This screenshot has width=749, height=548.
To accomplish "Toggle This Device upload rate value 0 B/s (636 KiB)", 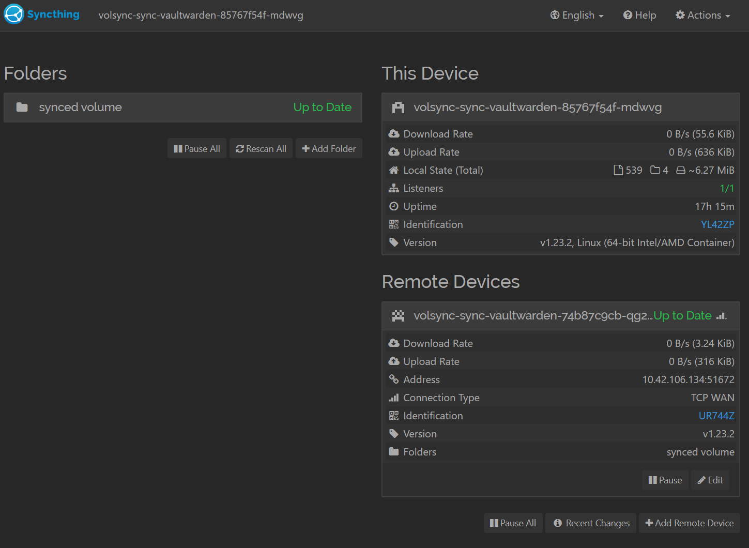I will [x=701, y=152].
